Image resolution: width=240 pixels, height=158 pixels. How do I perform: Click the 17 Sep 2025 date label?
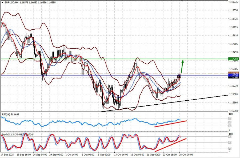(x=8, y=155)
